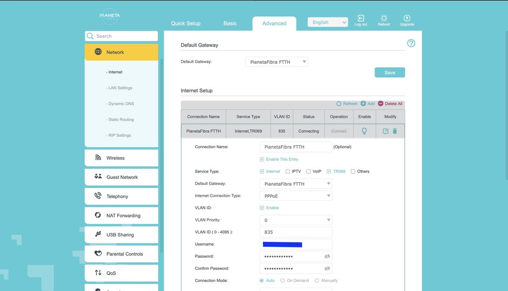
Task: Click the Username input field
Action: 296,244
